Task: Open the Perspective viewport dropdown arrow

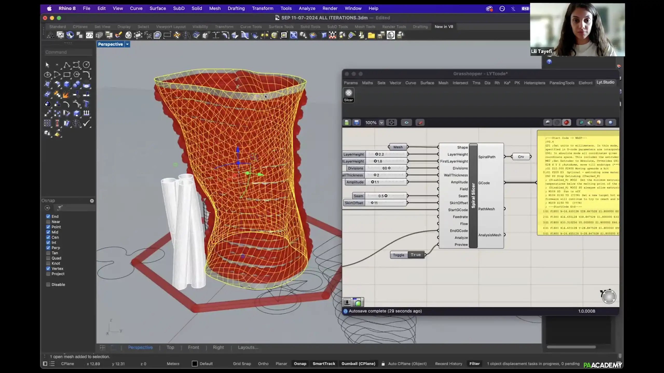Action: [x=127, y=44]
